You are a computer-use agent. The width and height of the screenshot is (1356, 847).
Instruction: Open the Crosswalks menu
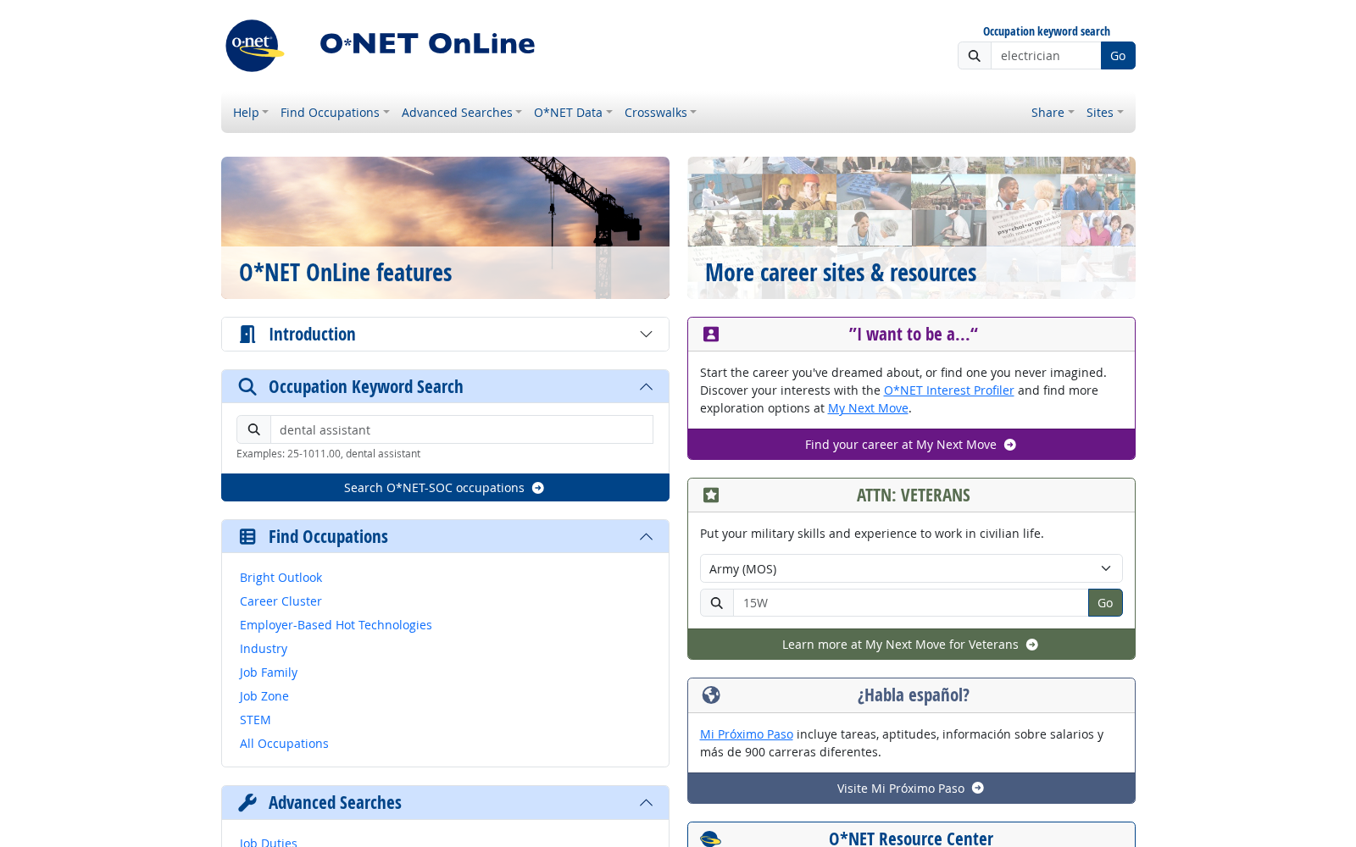(x=660, y=113)
